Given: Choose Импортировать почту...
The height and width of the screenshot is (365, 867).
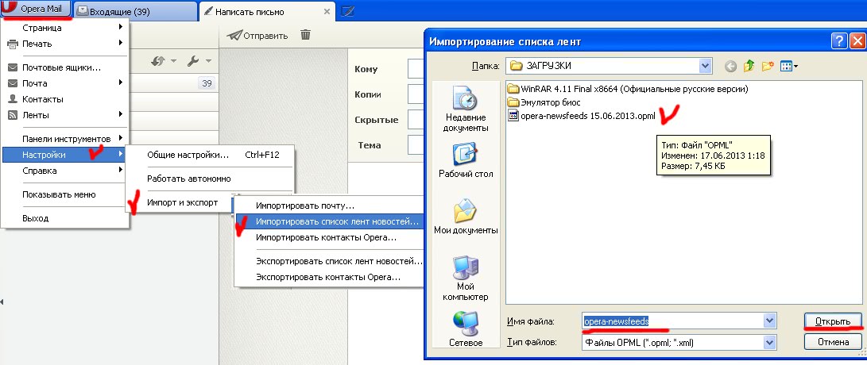Looking at the screenshot, I should point(330,206).
